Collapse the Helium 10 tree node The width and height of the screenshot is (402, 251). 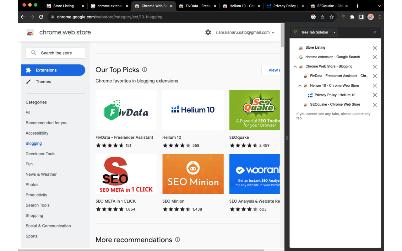(x=300, y=86)
